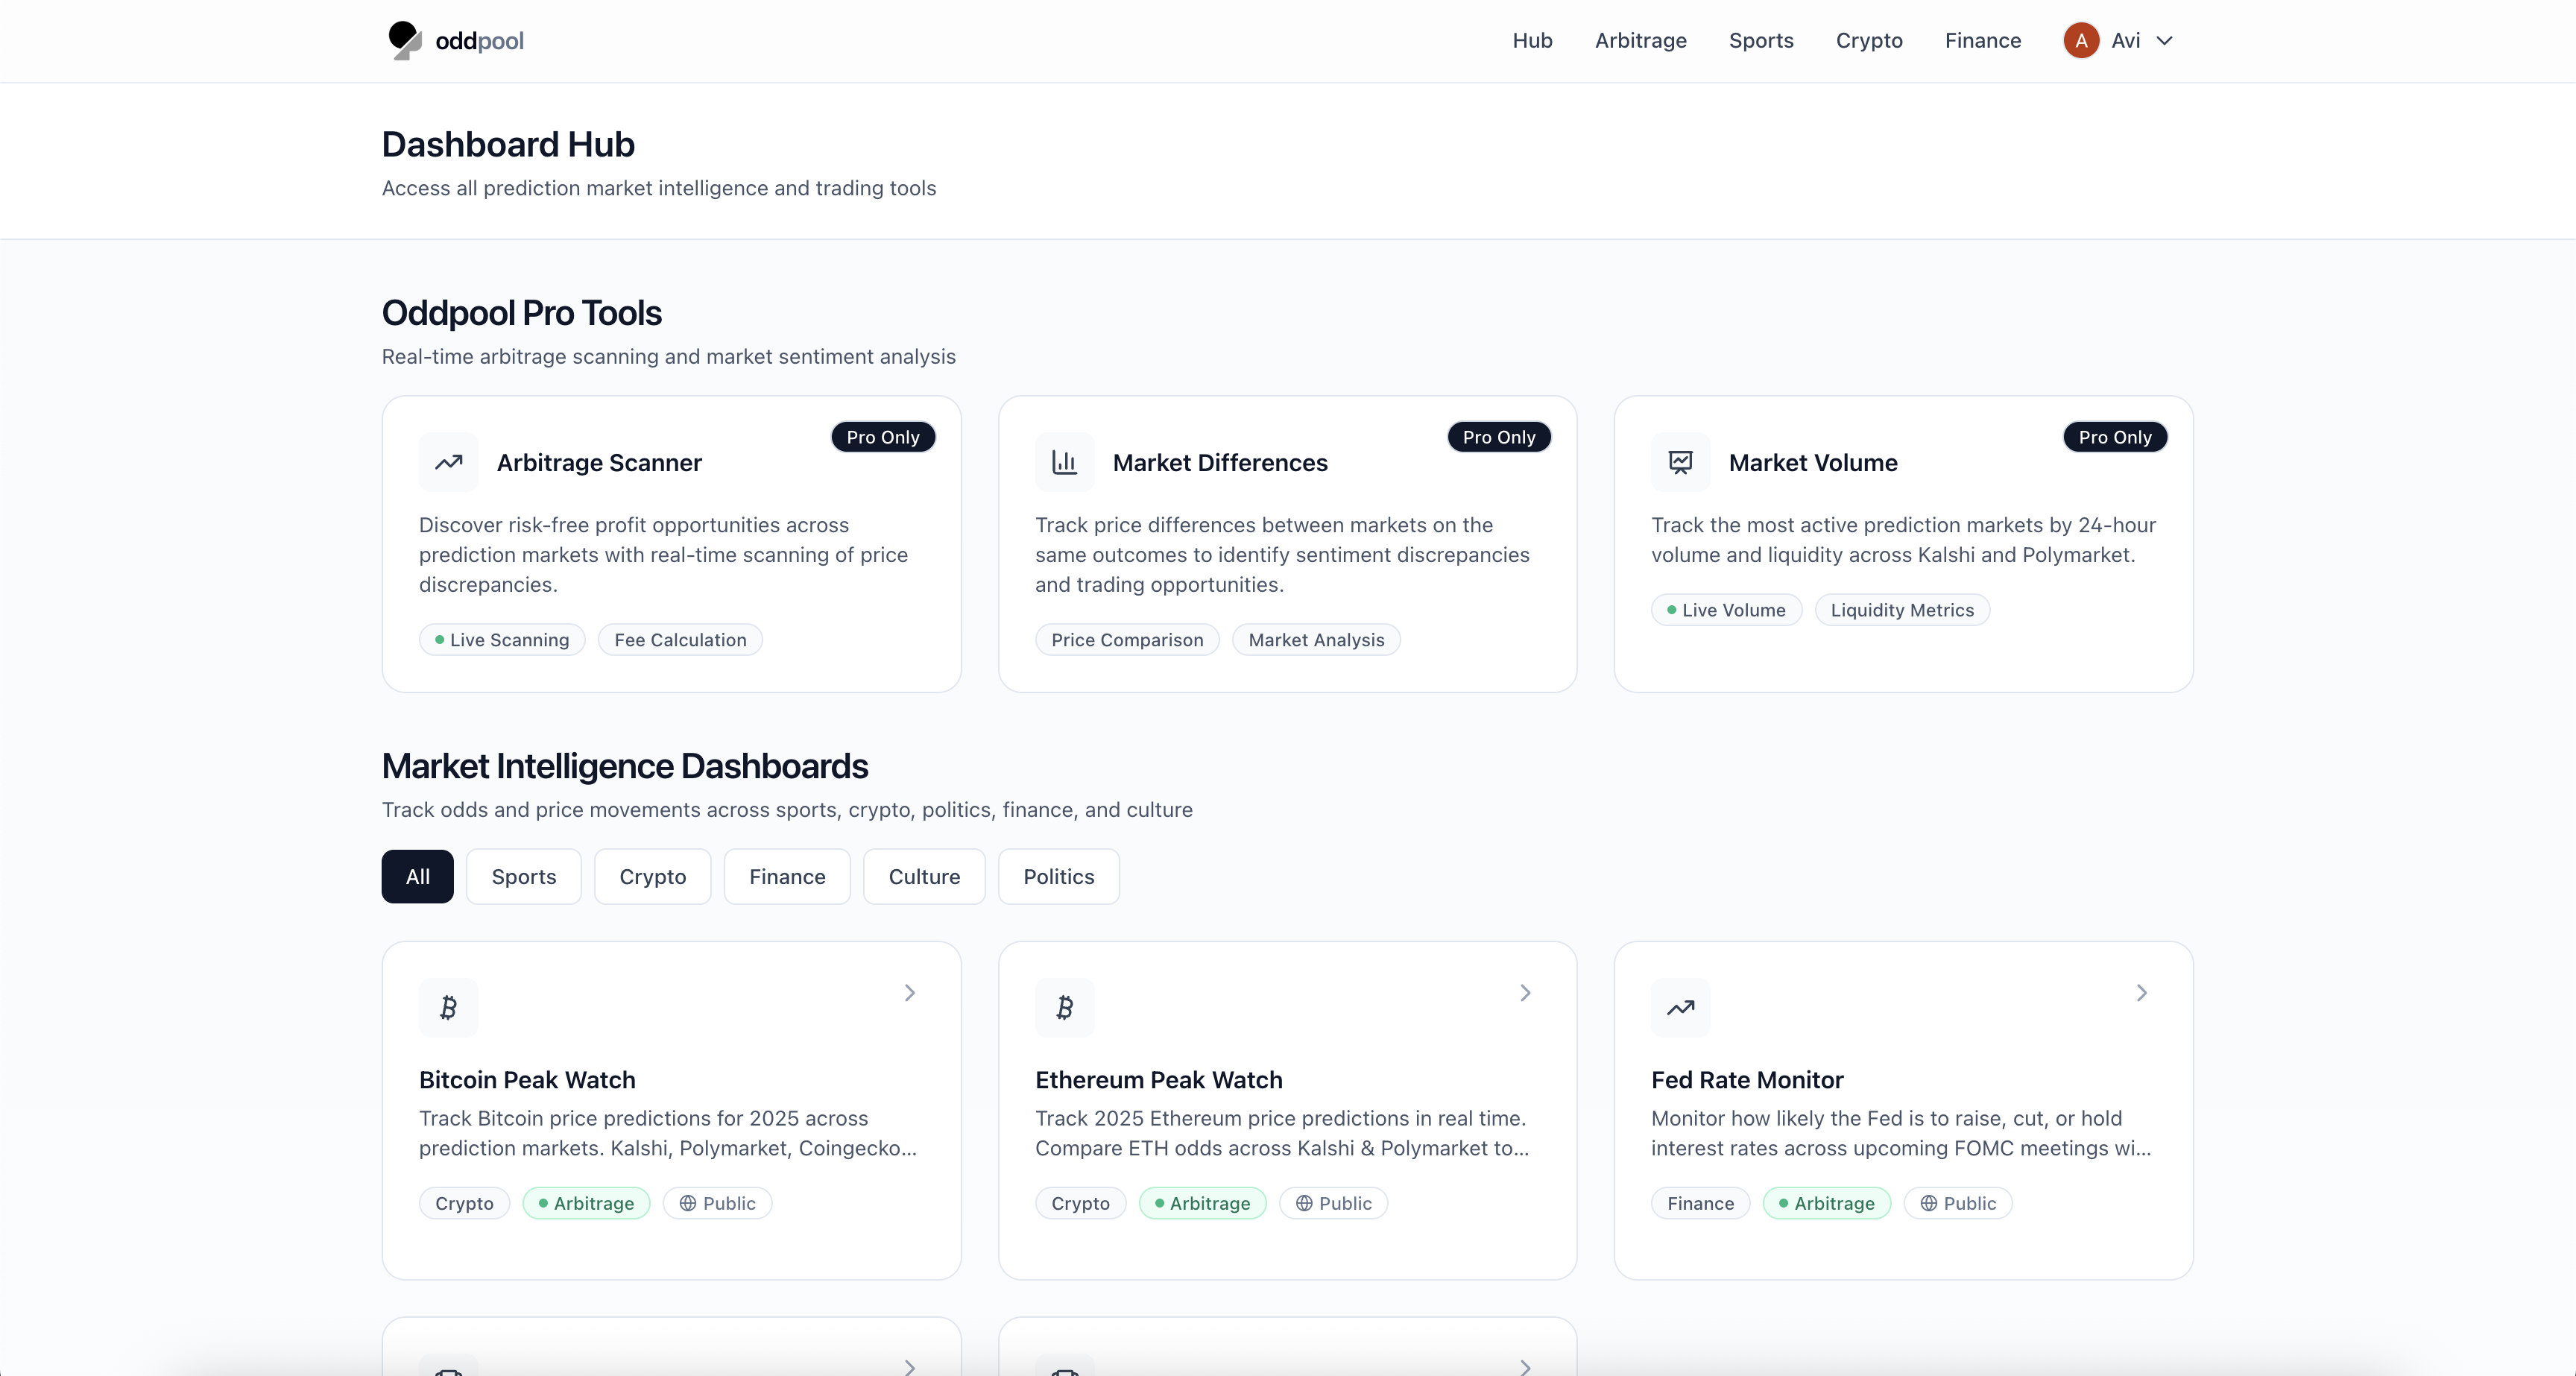Select the Arbitrage Scanner trending-line icon

[448, 462]
